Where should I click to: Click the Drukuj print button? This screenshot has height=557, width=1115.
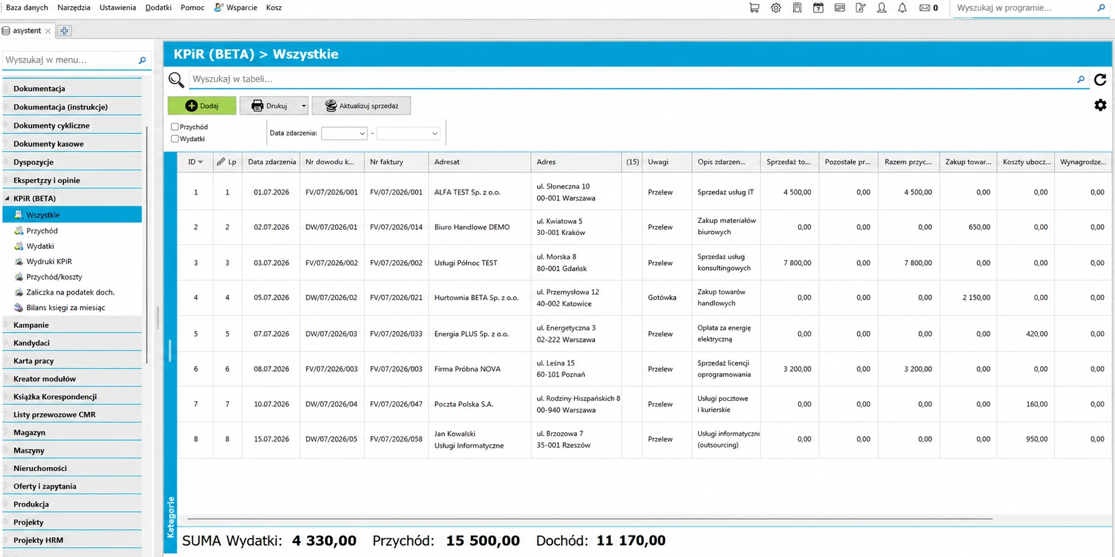coord(270,105)
